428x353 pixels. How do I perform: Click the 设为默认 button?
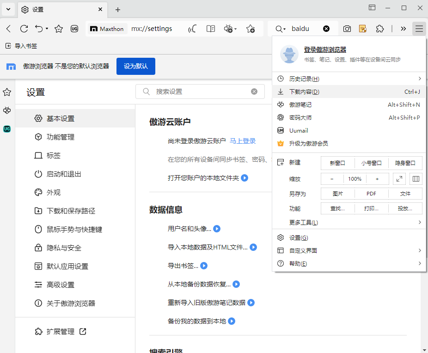pyautogui.click(x=135, y=66)
